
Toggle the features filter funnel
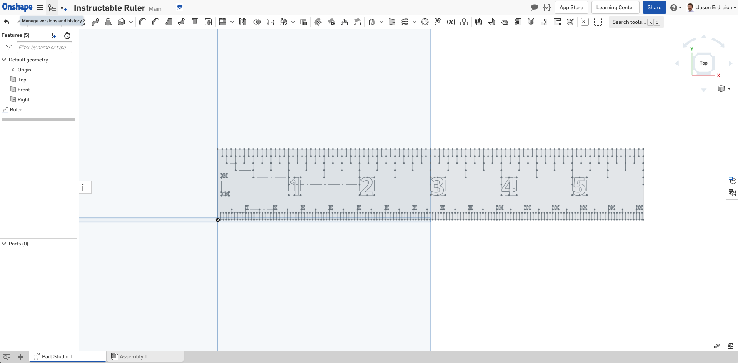click(8, 47)
